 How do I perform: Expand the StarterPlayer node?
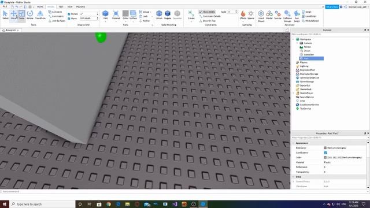pyautogui.click(x=294, y=93)
